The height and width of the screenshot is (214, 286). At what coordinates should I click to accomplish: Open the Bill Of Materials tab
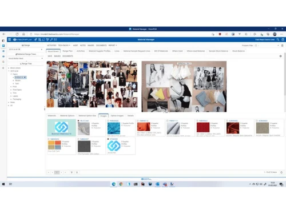[x=161, y=51]
